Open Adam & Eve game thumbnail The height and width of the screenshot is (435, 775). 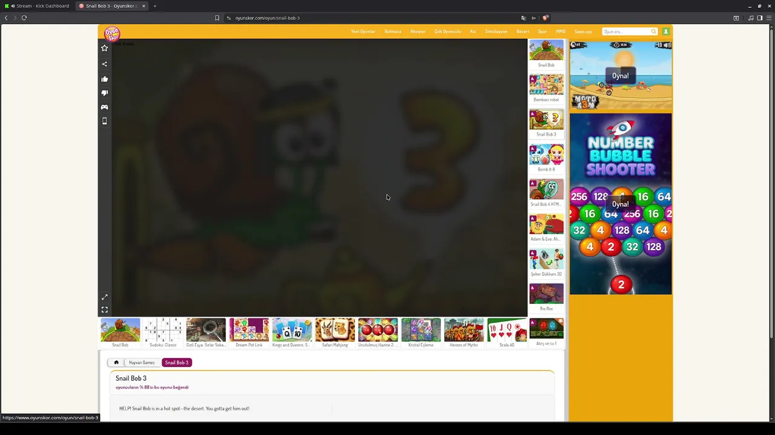546,228
